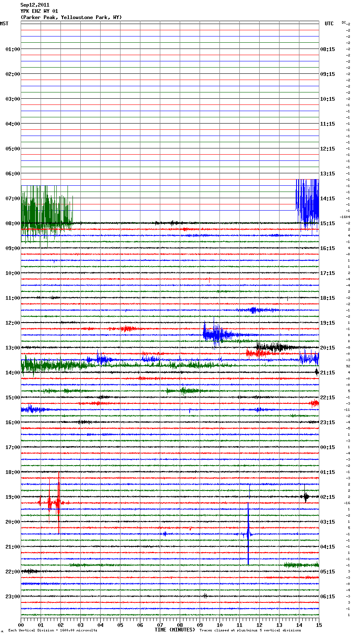
Task: Select the "18:00" MST time label
Action: click(13, 472)
